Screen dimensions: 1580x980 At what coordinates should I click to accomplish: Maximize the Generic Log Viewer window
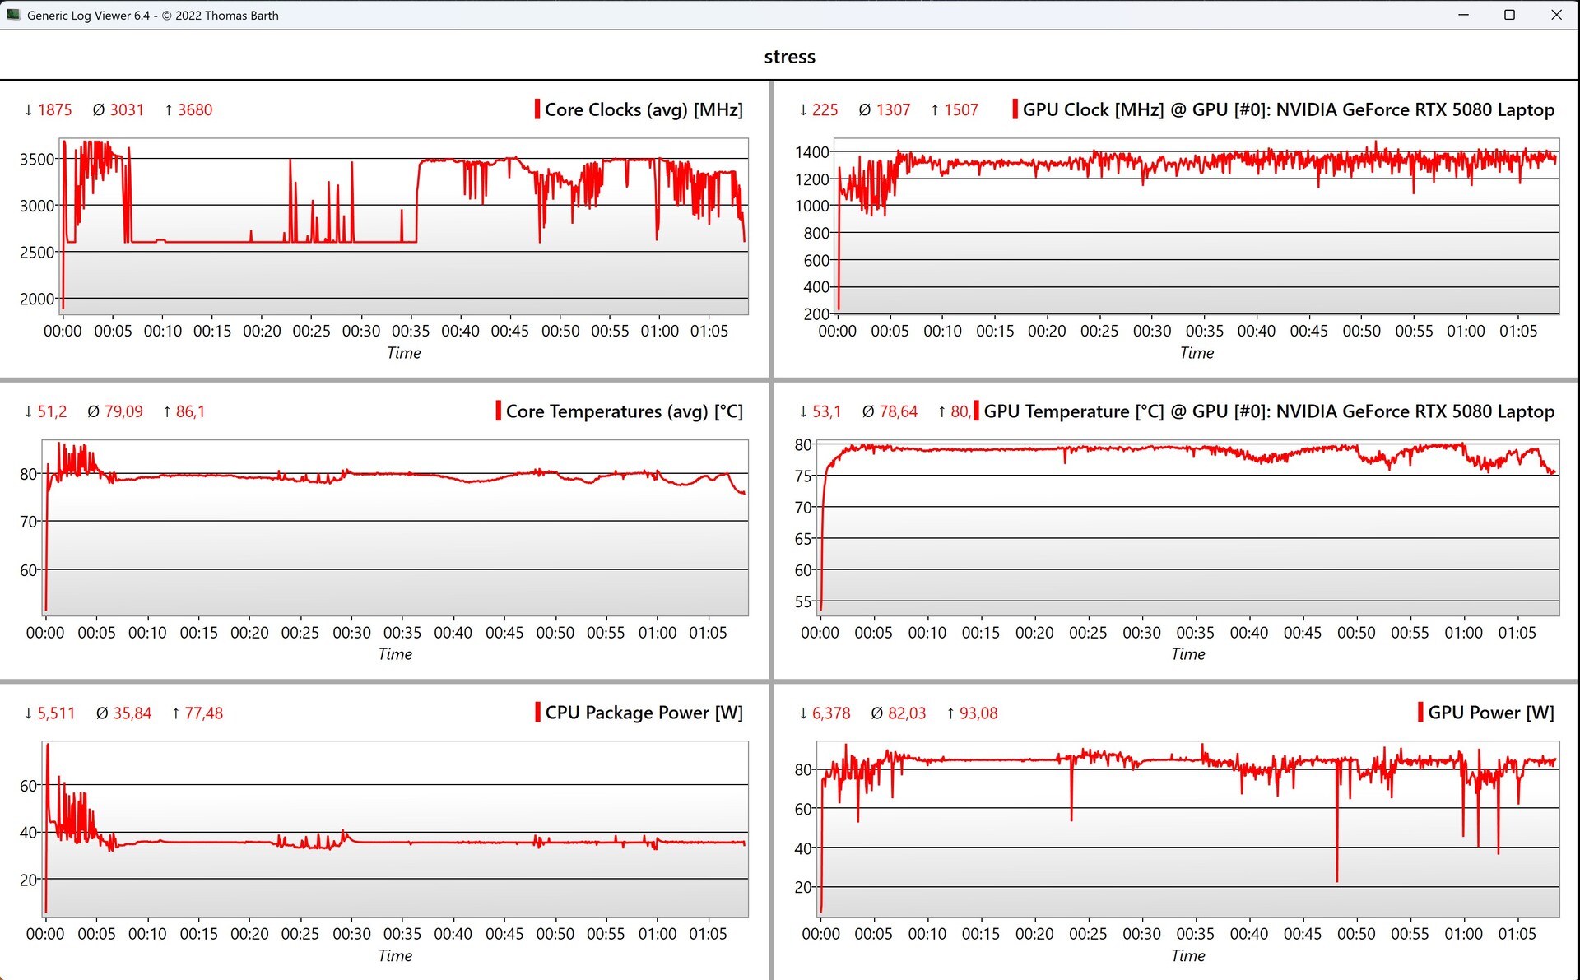1509,15
